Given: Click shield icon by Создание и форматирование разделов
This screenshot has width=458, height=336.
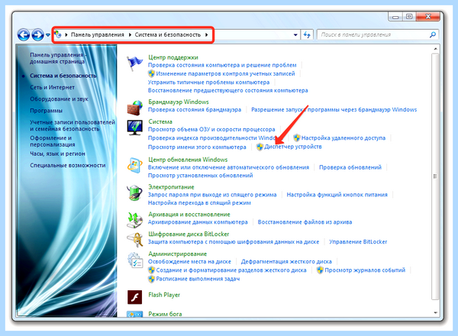Looking at the screenshot, I should 151,270.
